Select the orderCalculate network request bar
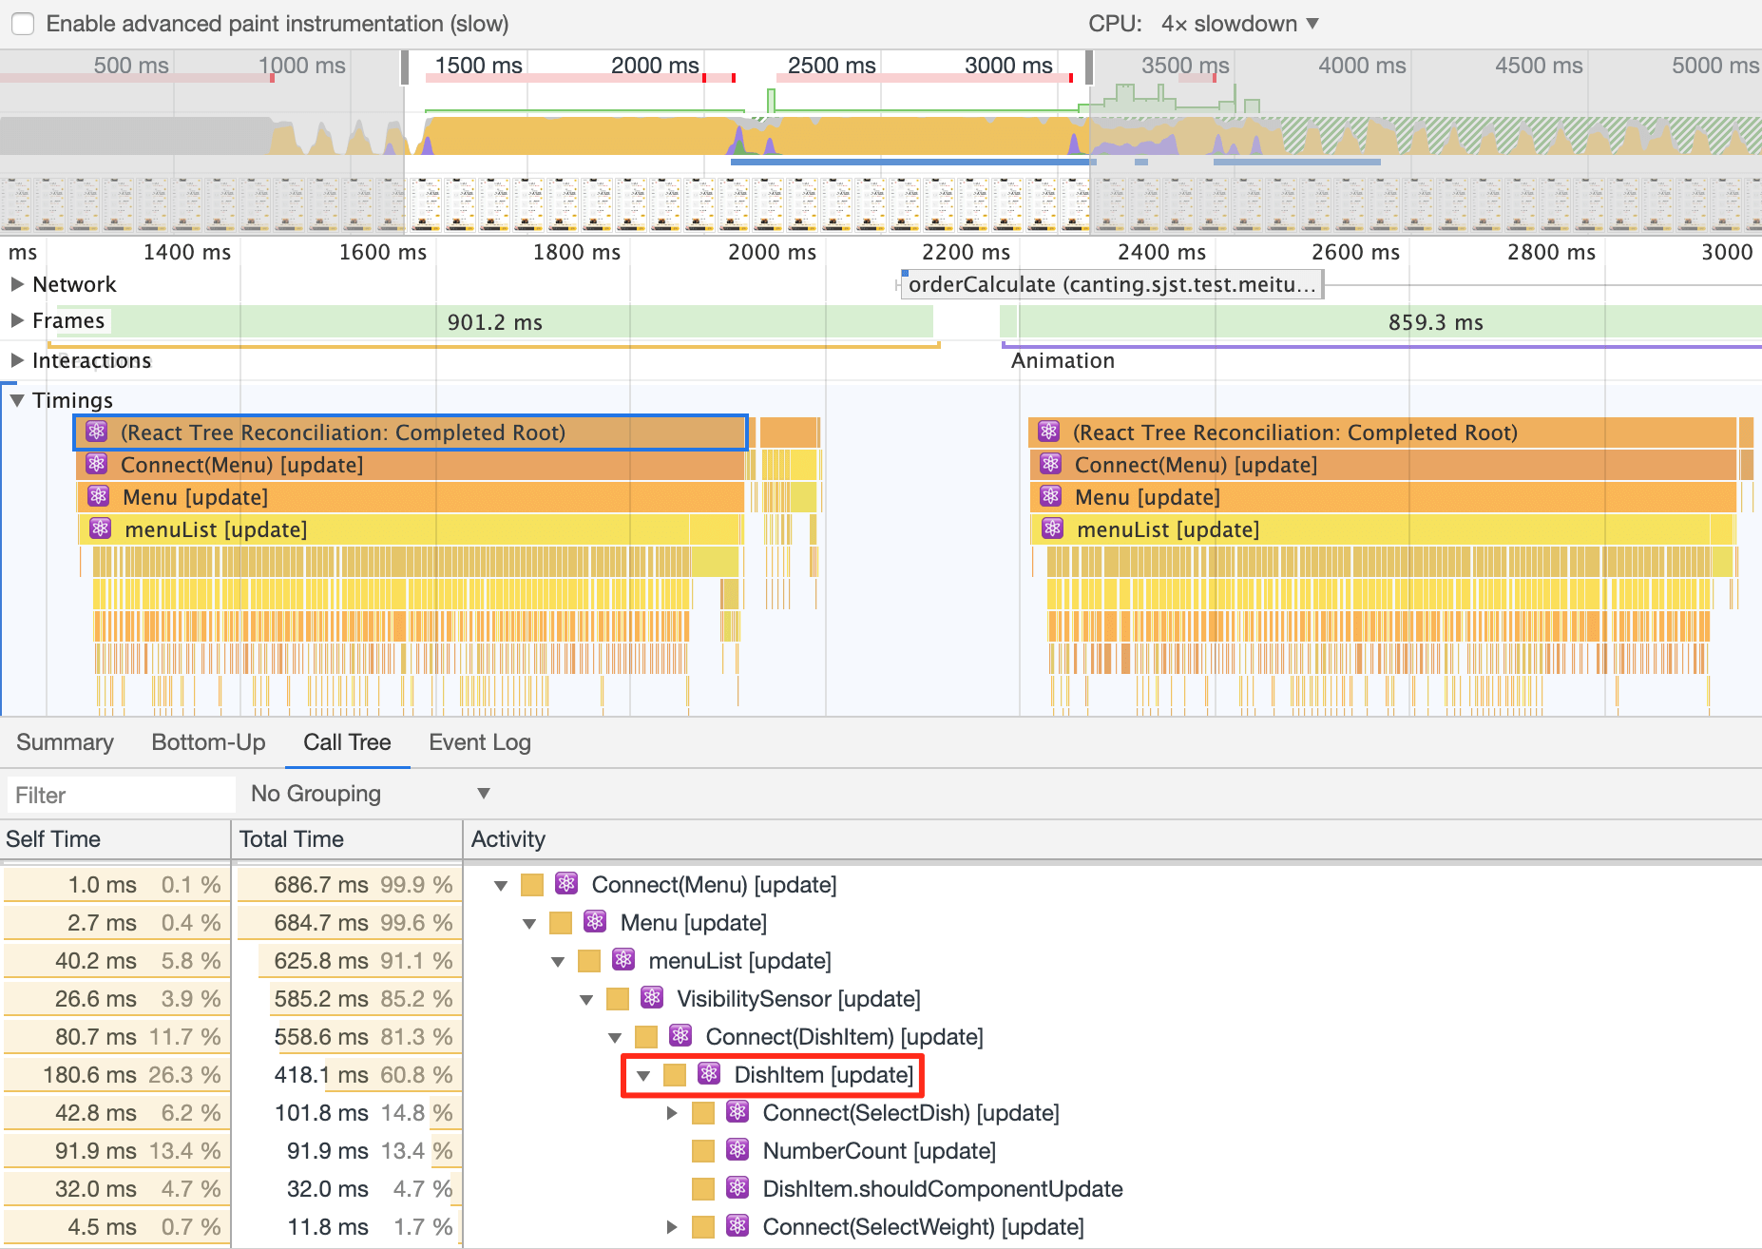Screen dimensions: 1762x1249 click(x=1110, y=284)
